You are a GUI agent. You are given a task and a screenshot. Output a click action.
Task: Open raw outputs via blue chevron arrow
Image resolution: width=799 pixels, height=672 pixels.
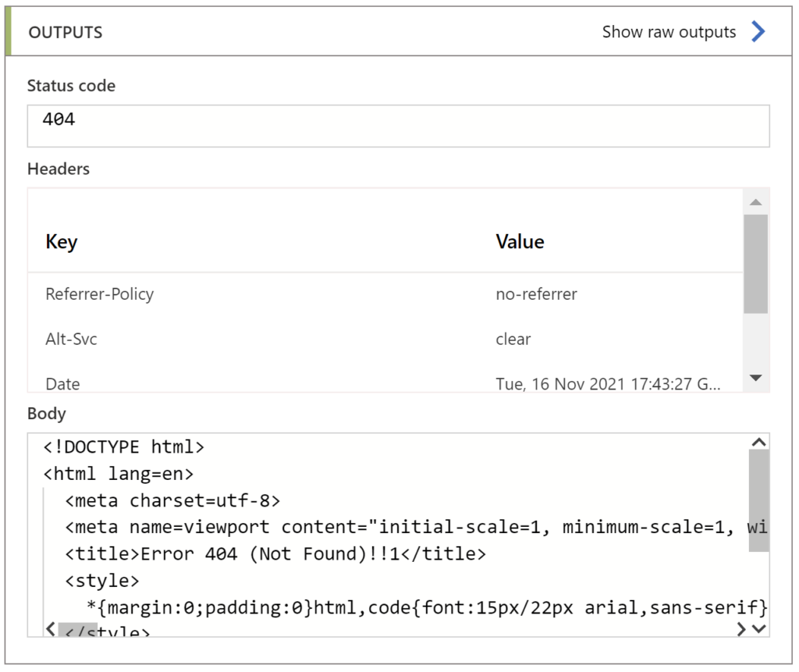click(x=758, y=32)
